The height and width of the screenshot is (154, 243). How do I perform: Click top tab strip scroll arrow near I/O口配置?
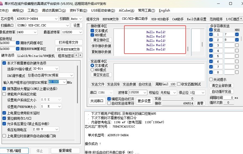tap(241, 19)
